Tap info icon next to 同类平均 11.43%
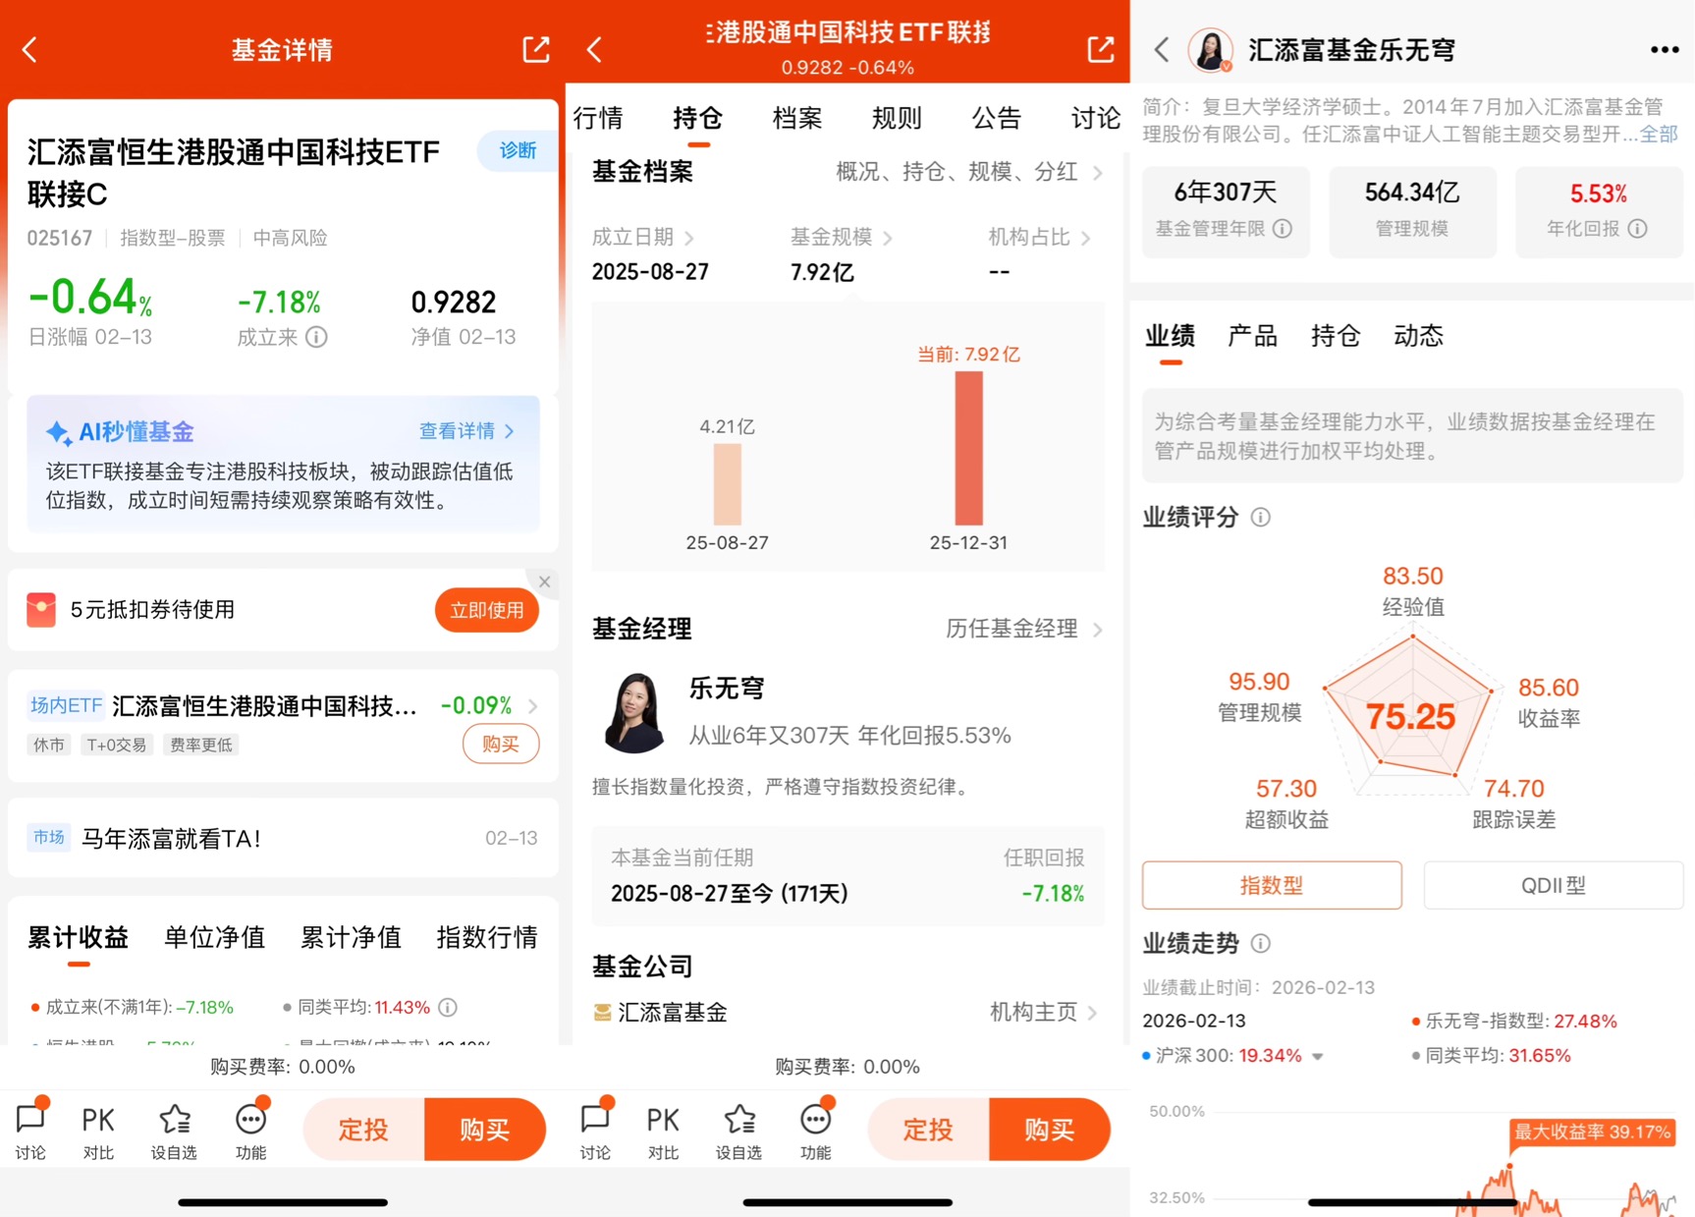1695x1217 pixels. pos(448,1007)
